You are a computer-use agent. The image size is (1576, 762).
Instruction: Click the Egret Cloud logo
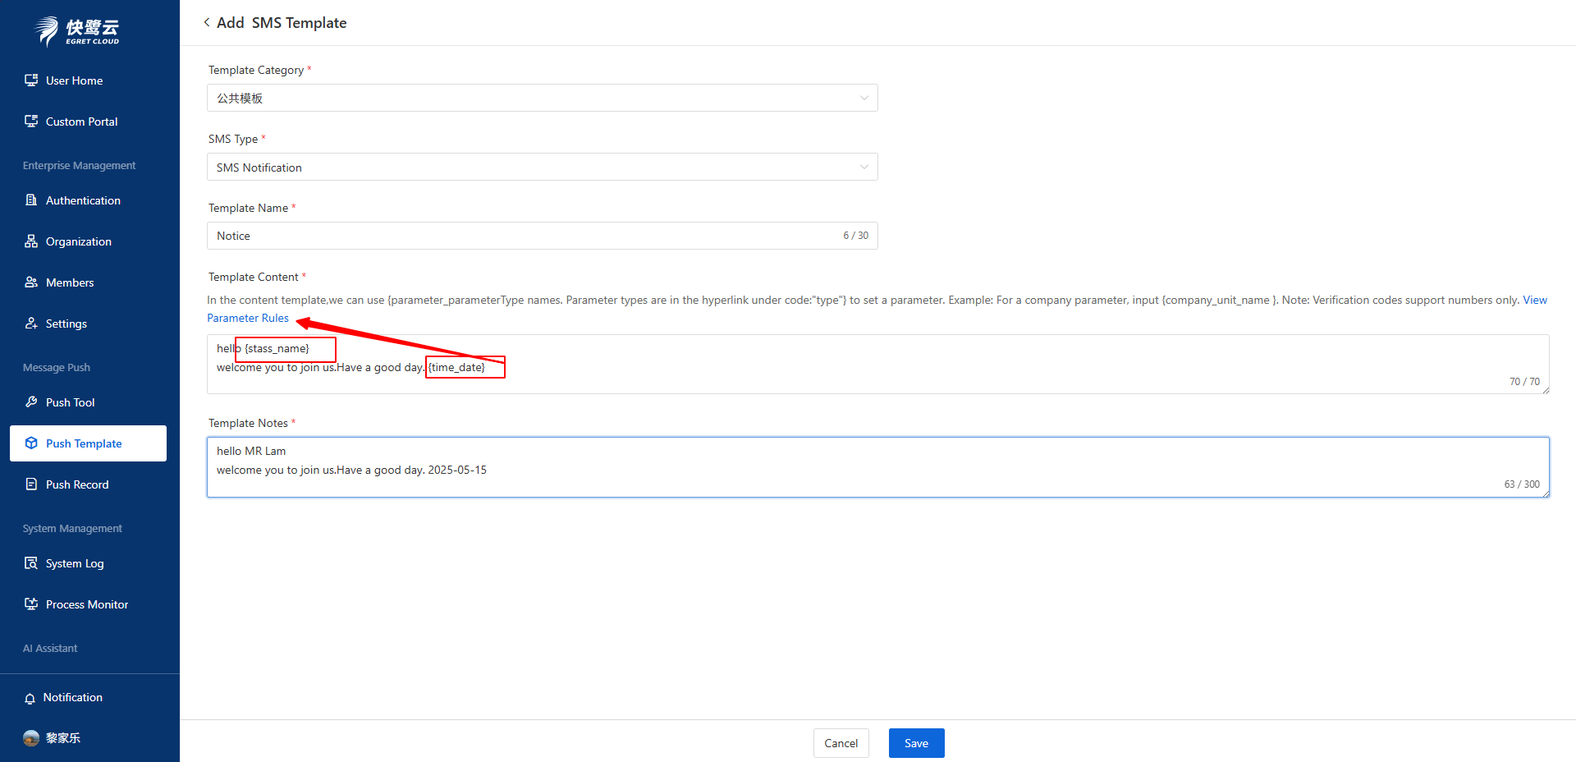tap(77, 31)
